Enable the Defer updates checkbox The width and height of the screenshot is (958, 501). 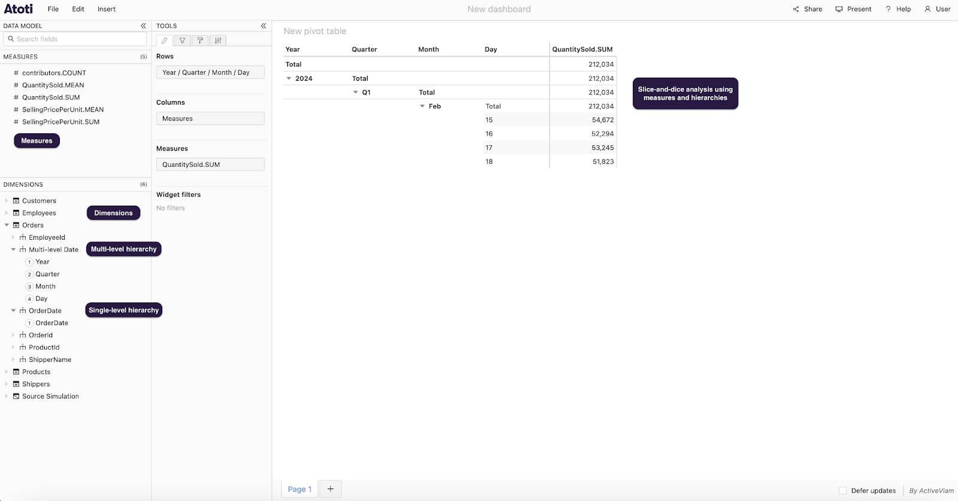tap(843, 491)
